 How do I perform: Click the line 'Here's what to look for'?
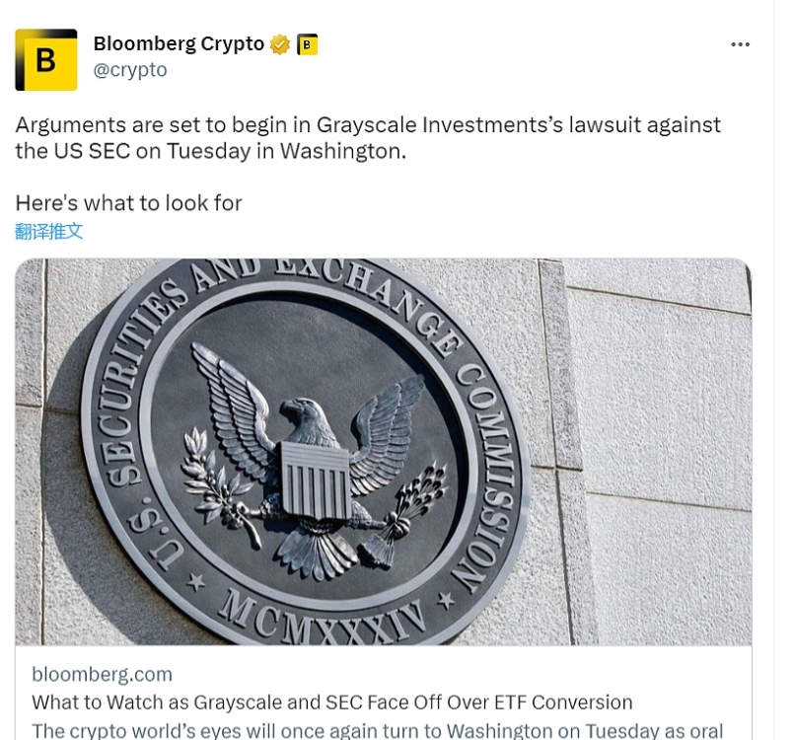[x=128, y=203]
